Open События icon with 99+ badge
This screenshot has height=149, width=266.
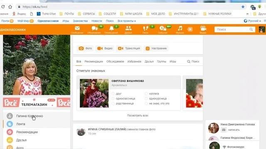(x=163, y=28)
